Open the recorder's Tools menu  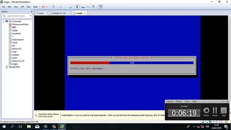[x=187, y=101]
